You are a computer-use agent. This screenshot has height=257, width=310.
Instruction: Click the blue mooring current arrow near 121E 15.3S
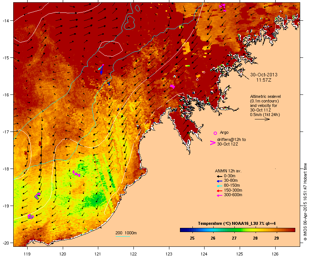[x=102, y=70]
